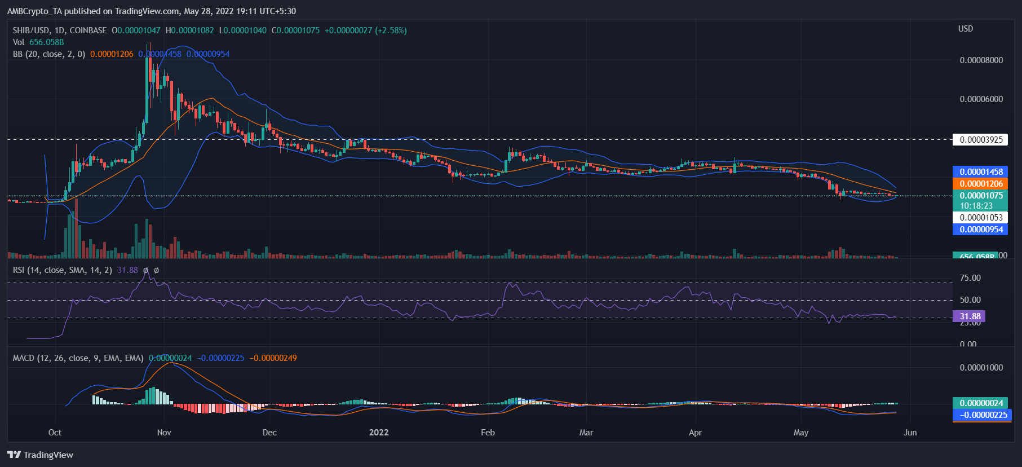Click the 2022 label on time axis
Viewport: 1022px width, 467px height.
pyautogui.click(x=378, y=433)
